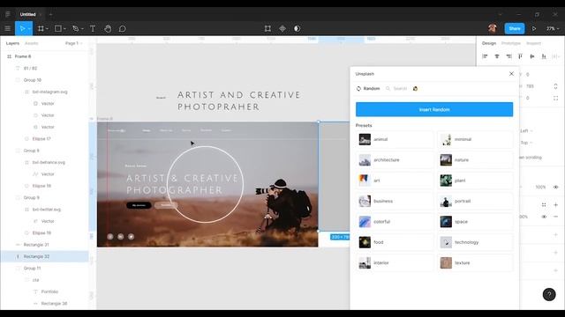Click align vertical centers icon

coord(532,56)
